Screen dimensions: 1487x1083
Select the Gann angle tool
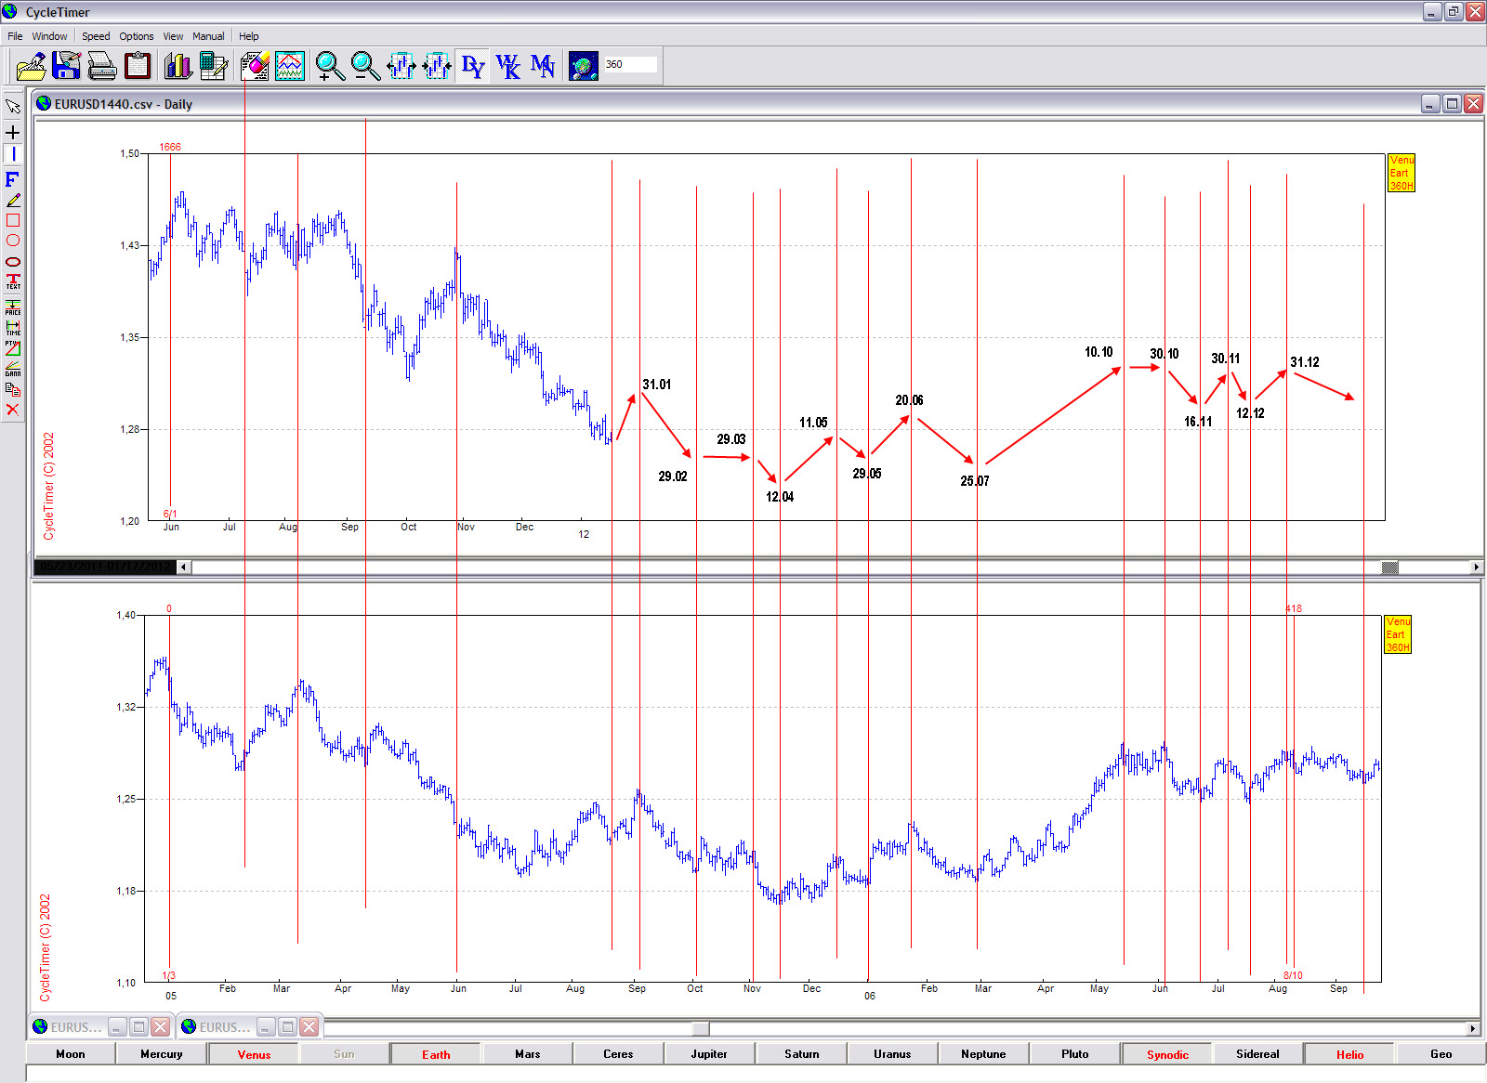point(13,369)
